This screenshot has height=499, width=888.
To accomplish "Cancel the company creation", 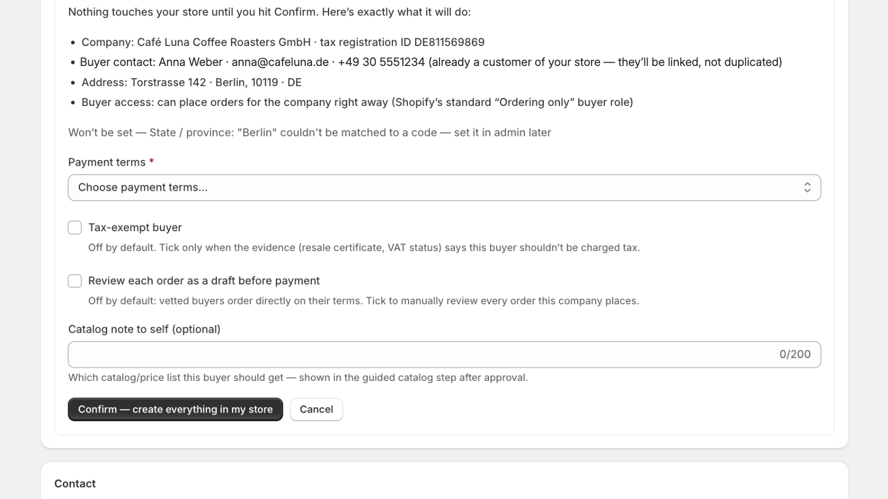I will [x=316, y=409].
